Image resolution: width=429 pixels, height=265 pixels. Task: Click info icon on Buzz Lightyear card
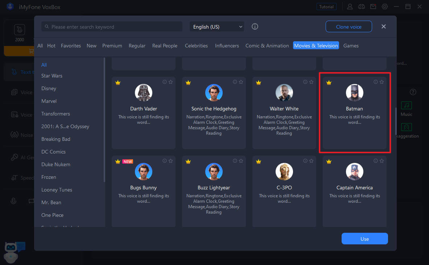pyautogui.click(x=235, y=161)
